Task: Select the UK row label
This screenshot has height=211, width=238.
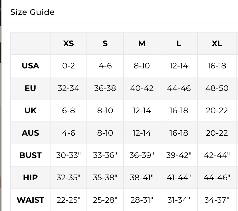Action: pos(30,110)
